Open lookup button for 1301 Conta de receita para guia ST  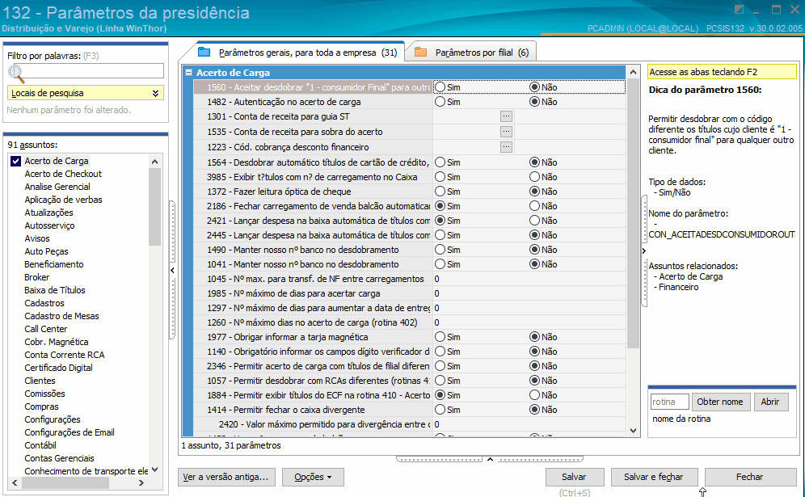(506, 116)
